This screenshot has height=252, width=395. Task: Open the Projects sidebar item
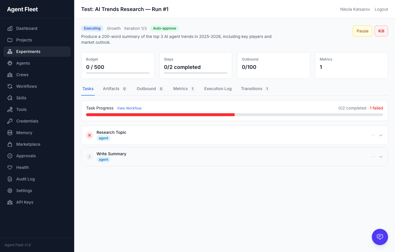pyautogui.click(x=37, y=40)
